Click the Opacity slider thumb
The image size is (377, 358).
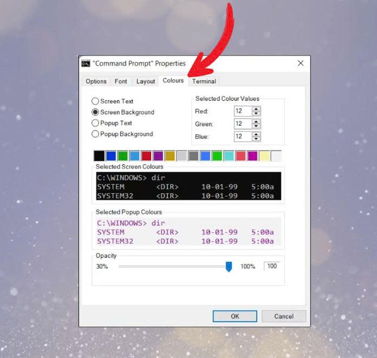tap(229, 267)
